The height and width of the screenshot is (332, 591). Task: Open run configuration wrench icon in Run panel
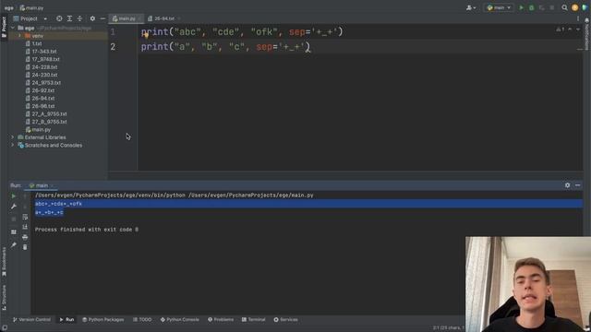[14, 207]
